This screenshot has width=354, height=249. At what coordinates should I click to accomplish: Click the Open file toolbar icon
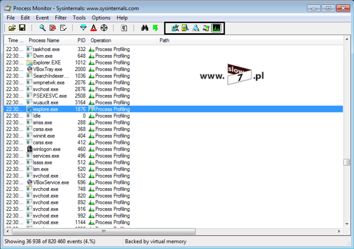pyautogui.click(x=12, y=28)
